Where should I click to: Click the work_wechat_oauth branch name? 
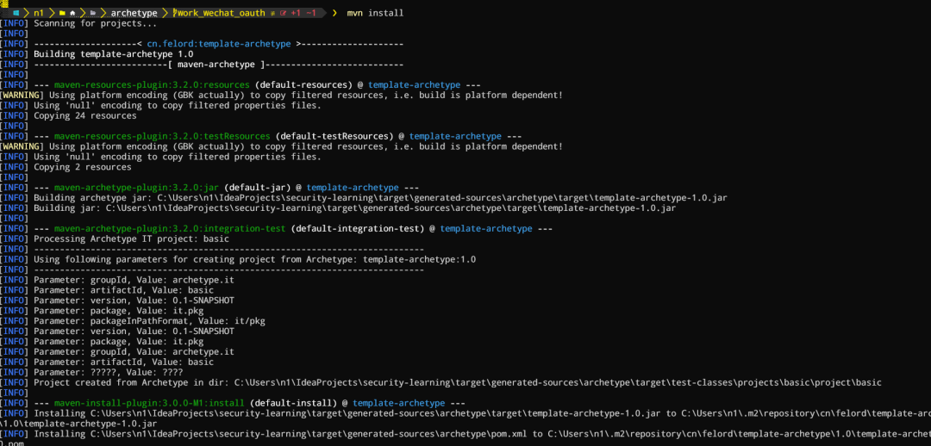(x=221, y=13)
